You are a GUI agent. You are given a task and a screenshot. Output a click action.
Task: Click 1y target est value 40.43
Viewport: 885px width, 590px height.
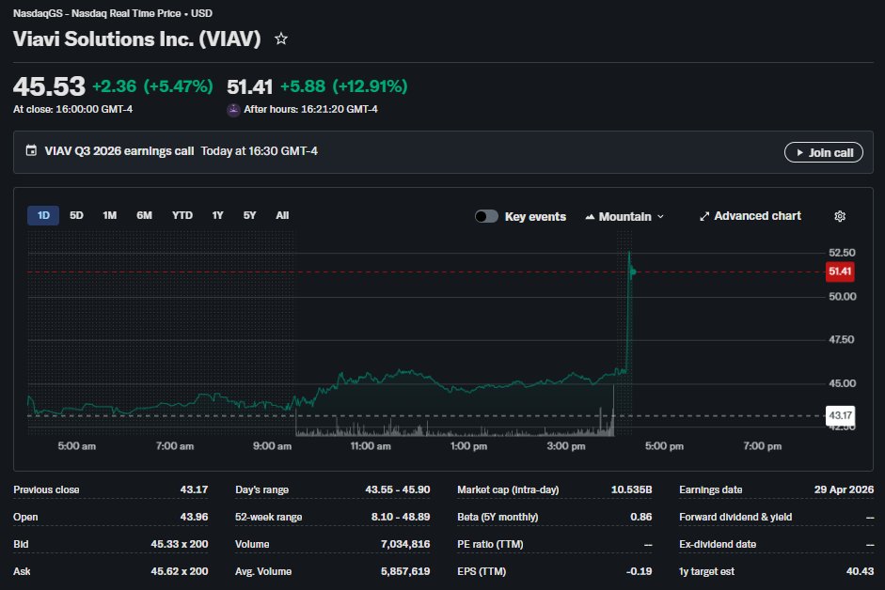click(x=860, y=571)
